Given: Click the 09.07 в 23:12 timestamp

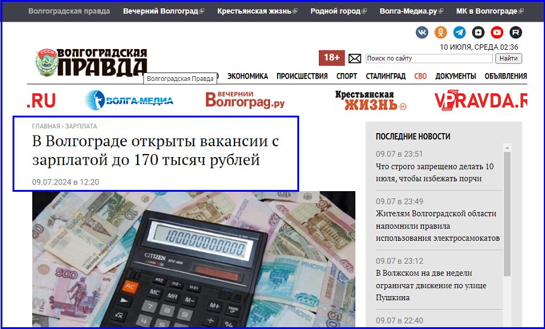Looking at the screenshot, I should coord(400,261).
